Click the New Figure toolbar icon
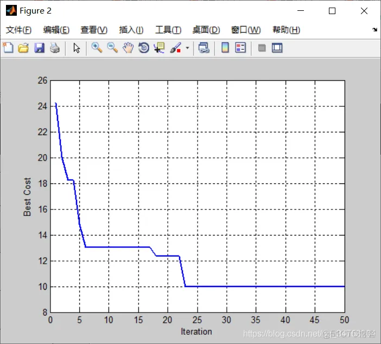The image size is (381, 344). [8, 48]
